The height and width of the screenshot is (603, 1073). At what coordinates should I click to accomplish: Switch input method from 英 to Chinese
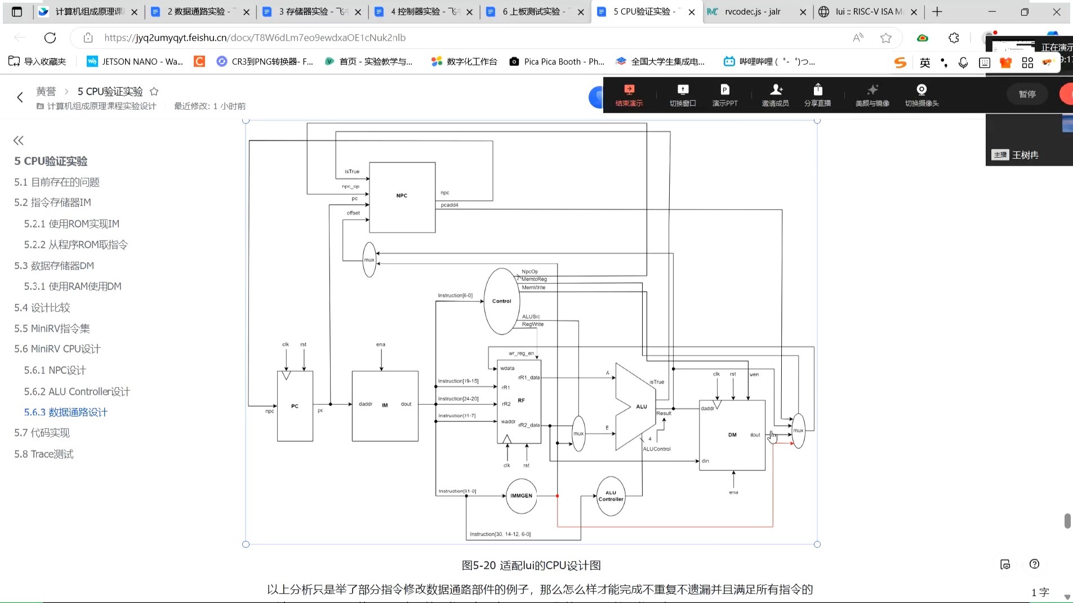click(x=924, y=62)
